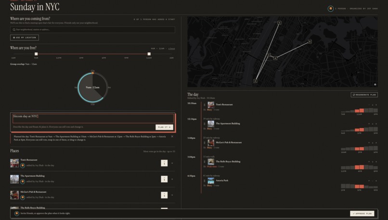Viewport: 388px width, 220px height.
Task: Remove McGee's Pub & Restaurant from Places
Action: click(x=172, y=195)
